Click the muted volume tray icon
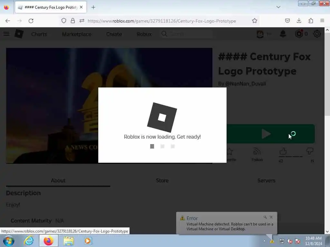 290,241
